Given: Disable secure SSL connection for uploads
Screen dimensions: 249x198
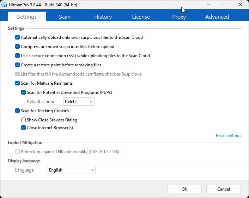Looking at the screenshot, I should 18,56.
